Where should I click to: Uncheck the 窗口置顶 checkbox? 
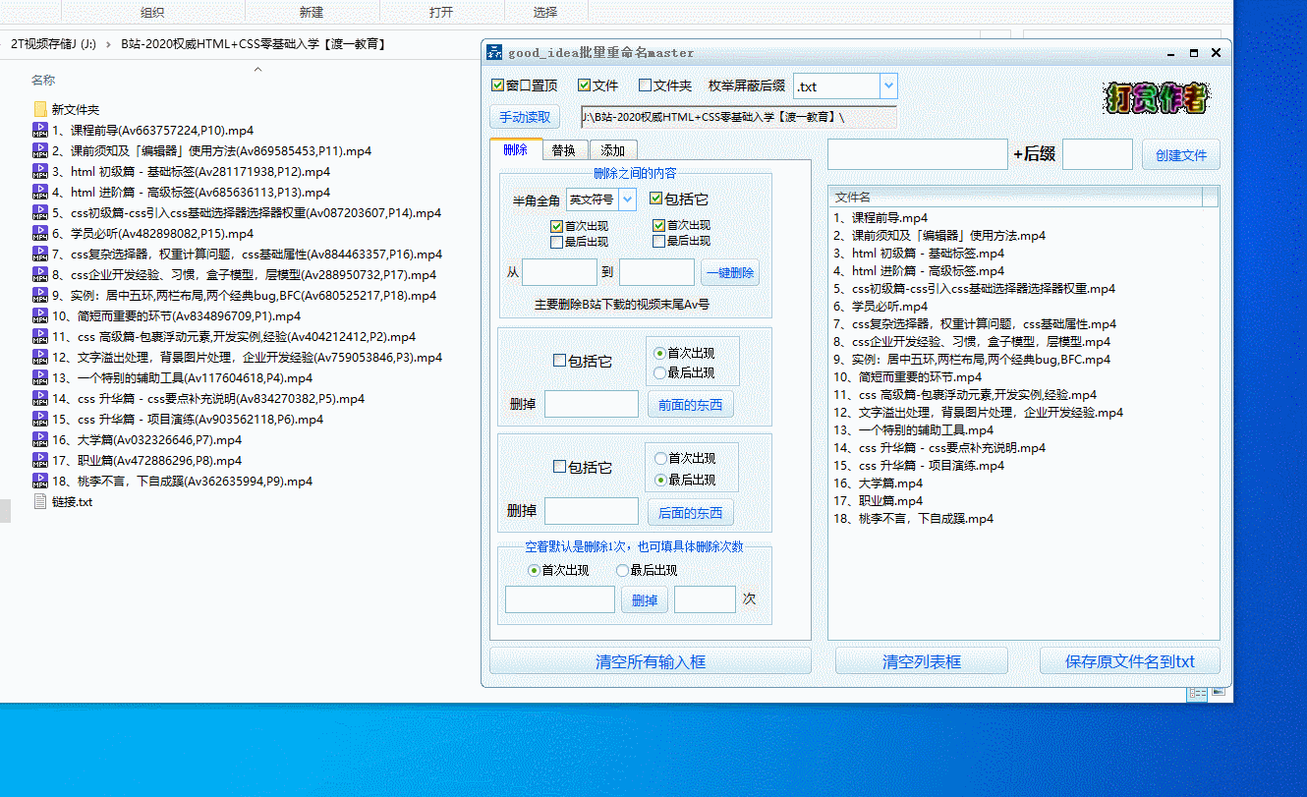click(497, 86)
